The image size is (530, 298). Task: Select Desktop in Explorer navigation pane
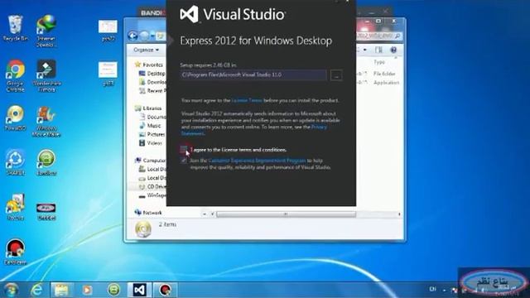152,74
